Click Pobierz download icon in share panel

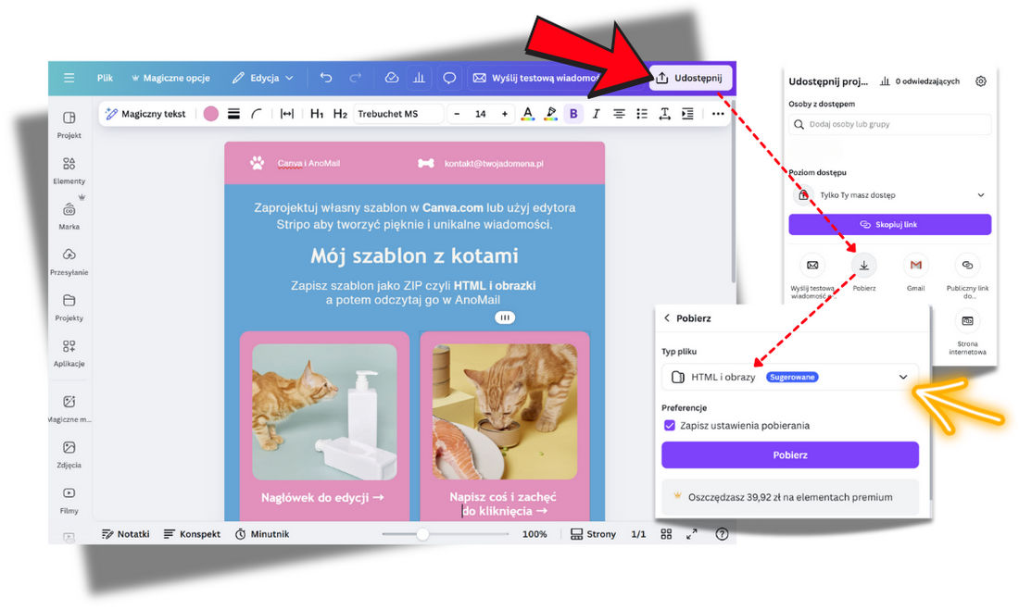[863, 265]
